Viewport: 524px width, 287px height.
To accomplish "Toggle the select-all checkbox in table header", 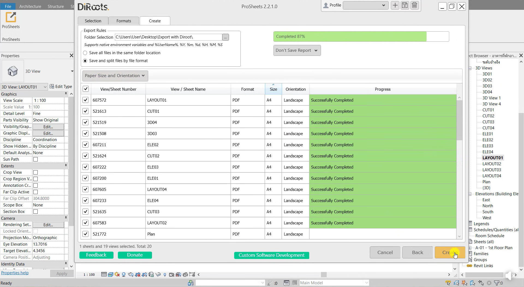I will [86, 89].
